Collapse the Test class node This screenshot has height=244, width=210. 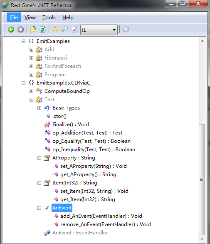(x=32, y=100)
